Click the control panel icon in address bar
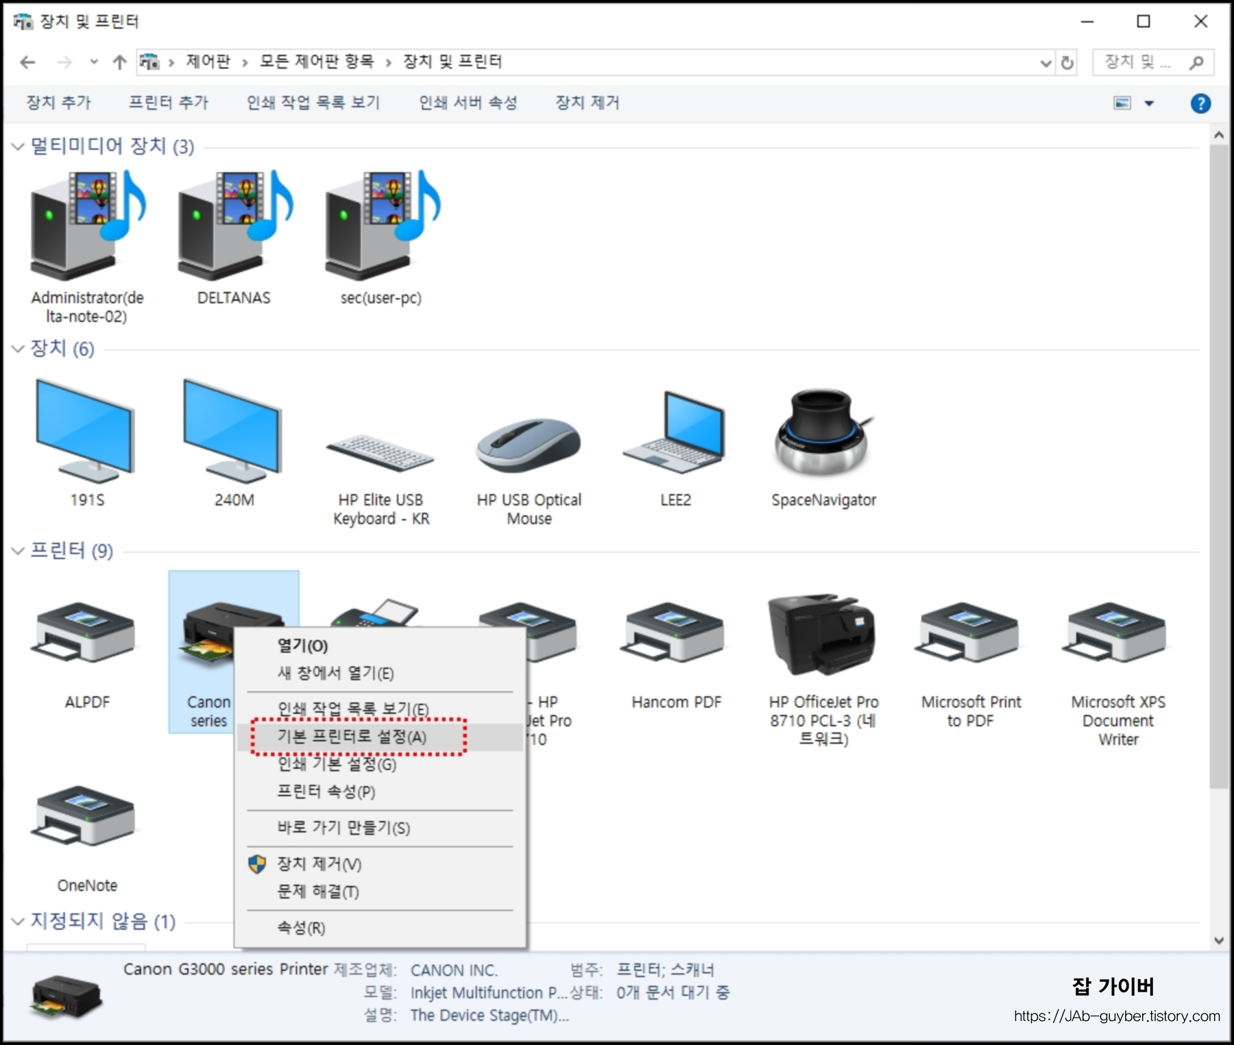1234x1045 pixels. 149,62
